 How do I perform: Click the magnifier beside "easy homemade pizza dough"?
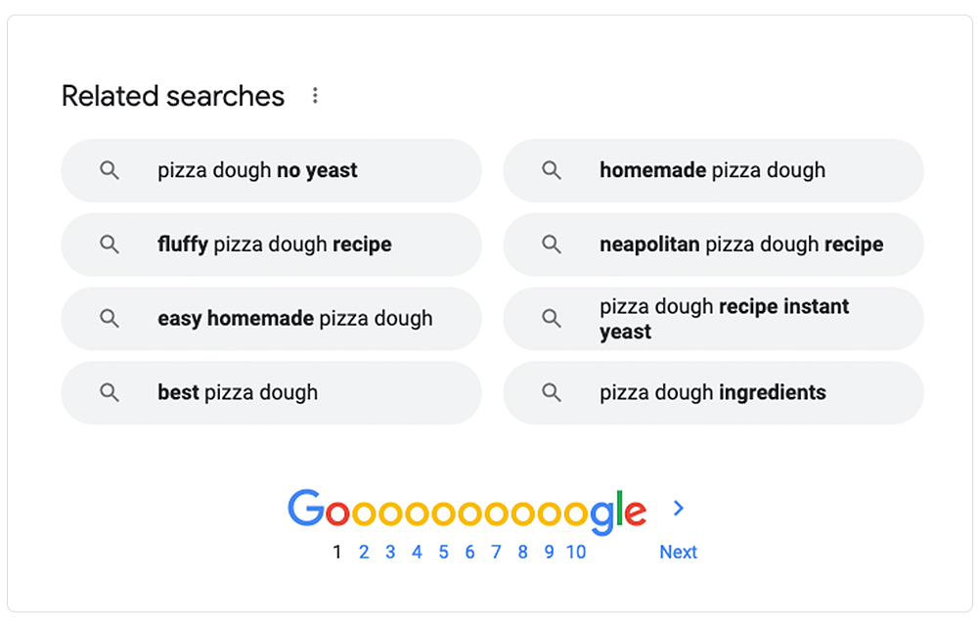click(110, 319)
